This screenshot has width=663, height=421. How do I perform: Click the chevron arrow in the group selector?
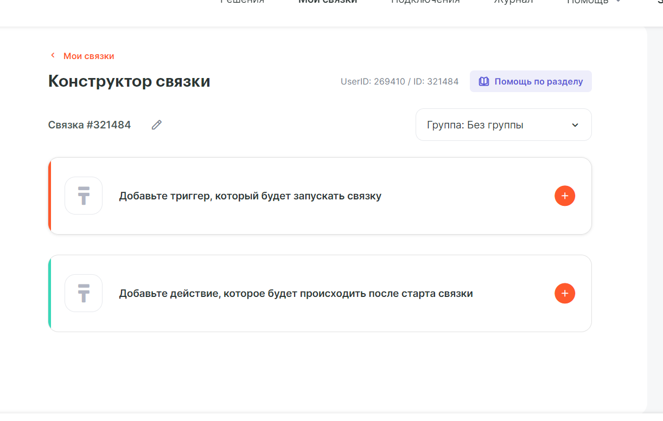coord(575,125)
